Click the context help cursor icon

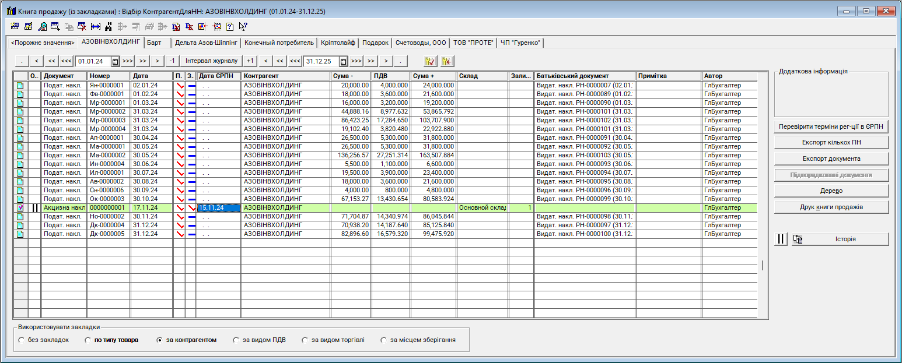click(x=243, y=26)
